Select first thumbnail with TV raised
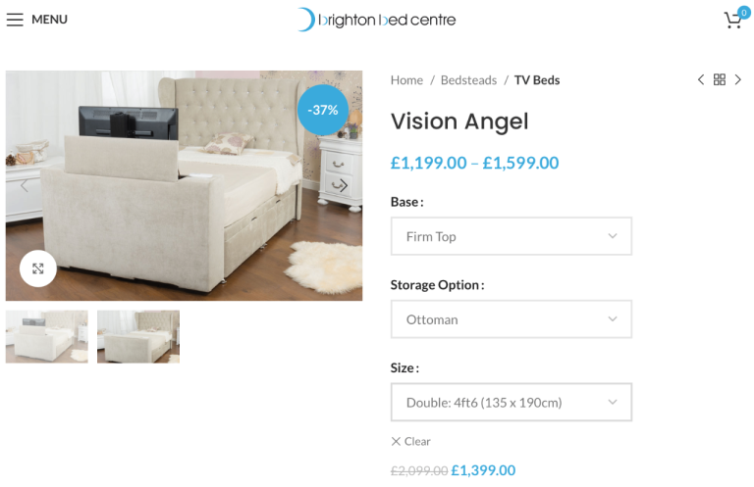This screenshot has width=754, height=487. pos(47,336)
